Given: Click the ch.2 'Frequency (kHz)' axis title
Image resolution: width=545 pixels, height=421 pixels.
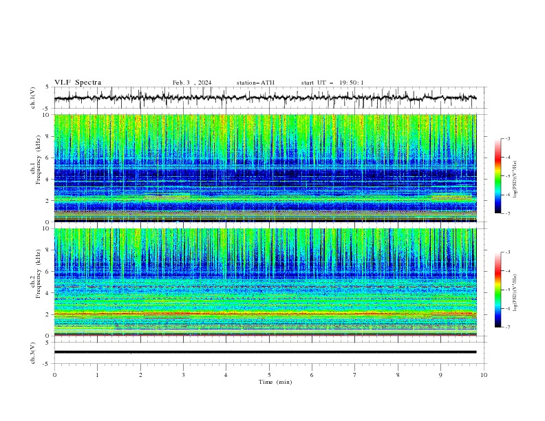Looking at the screenshot, I should [39, 274].
